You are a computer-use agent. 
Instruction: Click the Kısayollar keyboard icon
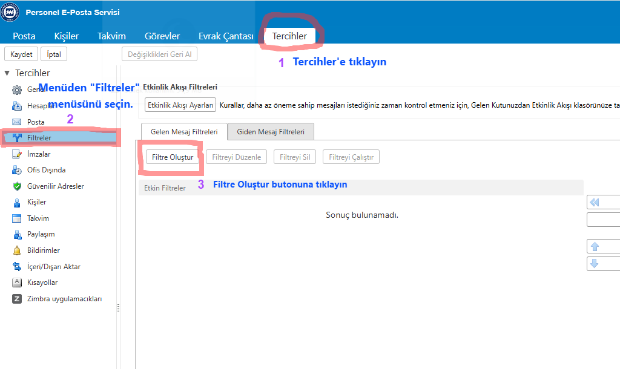16,282
